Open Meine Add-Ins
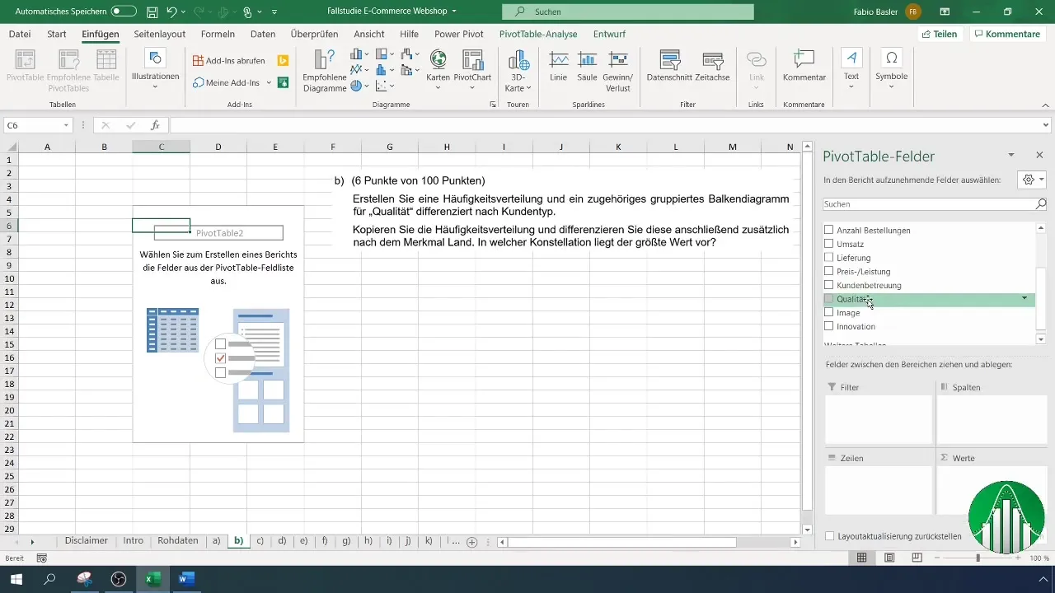 [x=227, y=82]
